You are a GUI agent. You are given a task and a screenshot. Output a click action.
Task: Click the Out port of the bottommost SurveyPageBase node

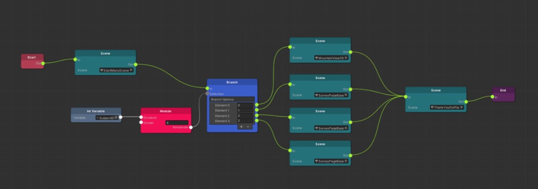pyautogui.click(x=350, y=155)
